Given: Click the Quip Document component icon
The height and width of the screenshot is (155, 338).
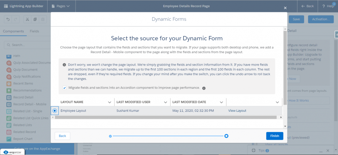Looking at the screenshot, I should click(9, 70).
